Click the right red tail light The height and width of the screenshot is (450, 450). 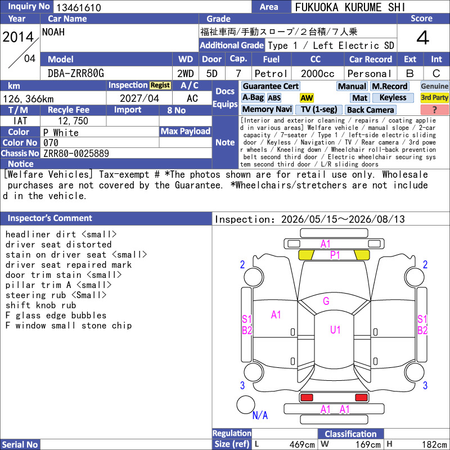tap(361, 398)
